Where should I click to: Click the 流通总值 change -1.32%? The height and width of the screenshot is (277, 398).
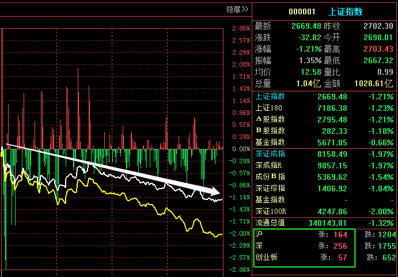tap(381, 223)
